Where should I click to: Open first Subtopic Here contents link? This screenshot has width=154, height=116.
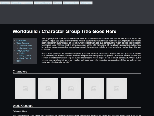[x=26, y=46]
